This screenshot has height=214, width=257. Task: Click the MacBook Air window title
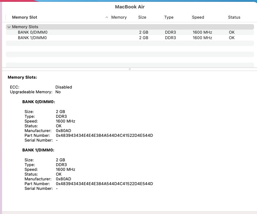[x=130, y=7]
